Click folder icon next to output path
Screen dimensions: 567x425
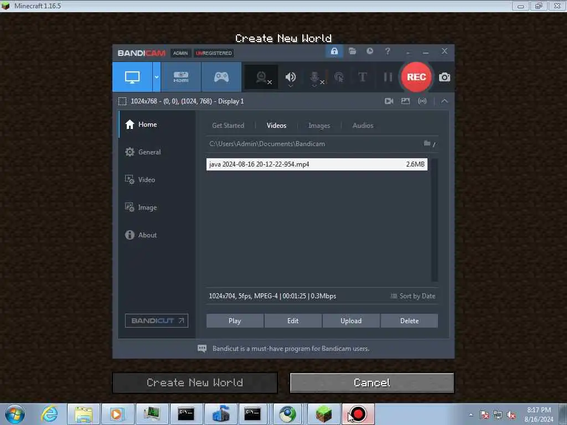click(427, 143)
